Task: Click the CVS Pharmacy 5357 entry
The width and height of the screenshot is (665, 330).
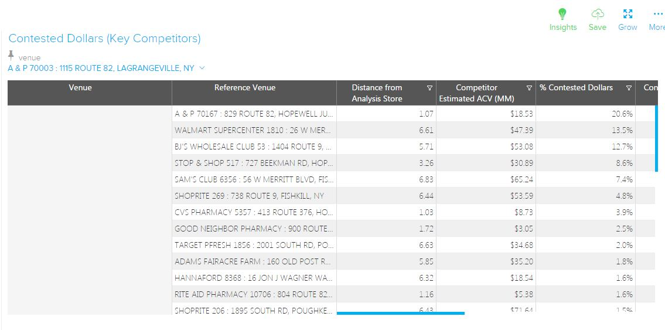Action: pyautogui.click(x=254, y=212)
